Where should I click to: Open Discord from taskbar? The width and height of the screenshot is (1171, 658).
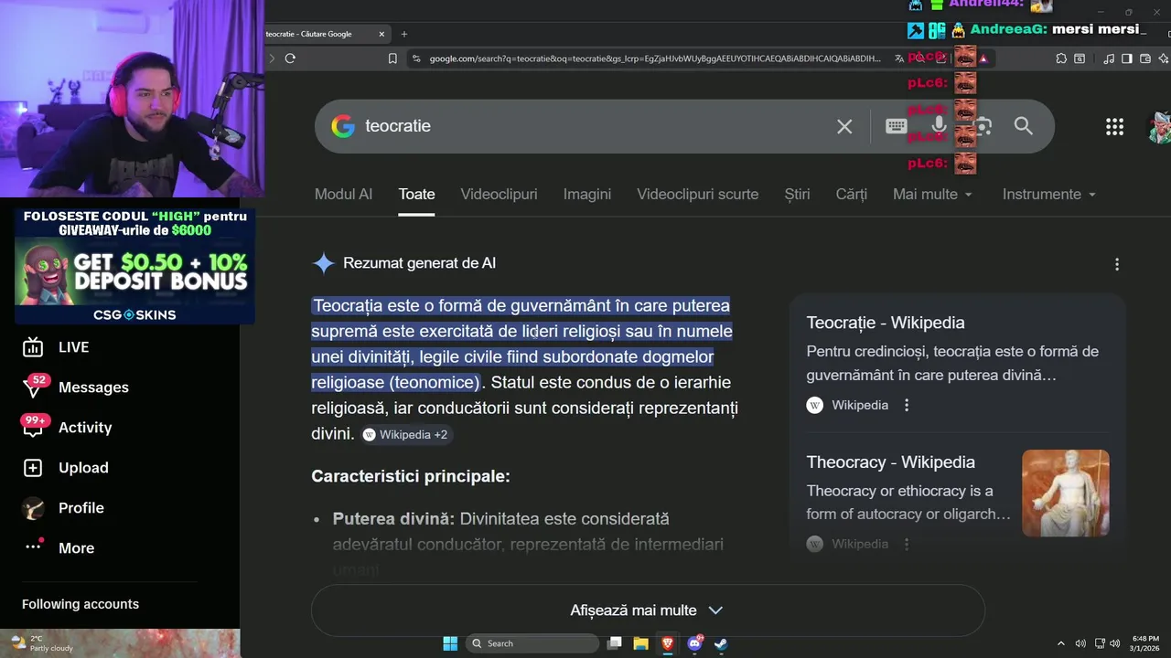694,643
